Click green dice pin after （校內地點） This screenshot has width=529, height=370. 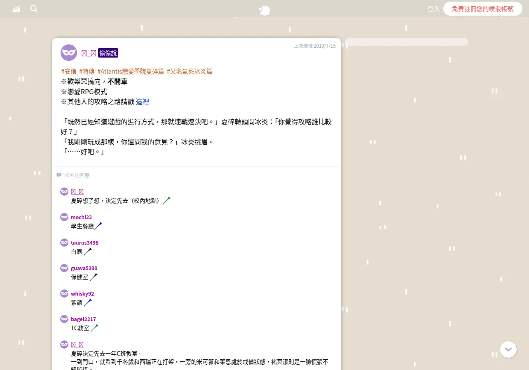point(166,200)
